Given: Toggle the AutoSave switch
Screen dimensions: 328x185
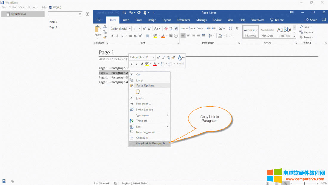Looking at the screenshot, I should (x=115, y=13).
